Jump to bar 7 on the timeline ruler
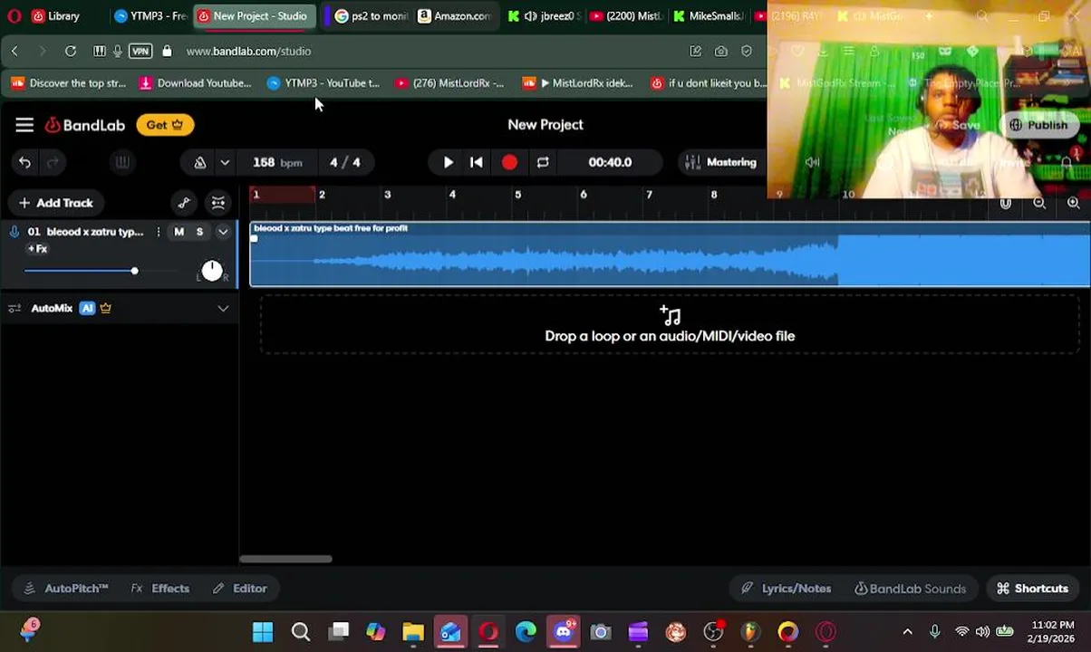 (x=649, y=195)
